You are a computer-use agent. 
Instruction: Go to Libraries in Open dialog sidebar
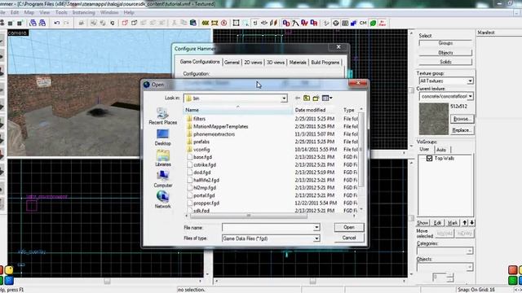click(x=163, y=158)
